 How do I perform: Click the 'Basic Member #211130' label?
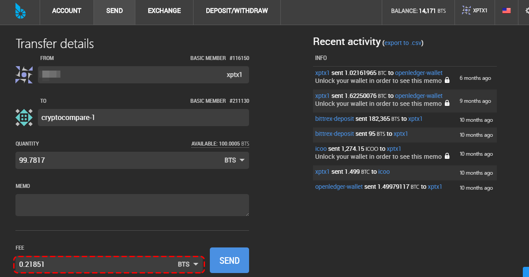coord(220,101)
